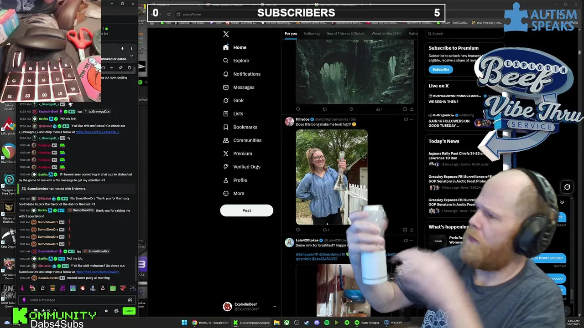
Task: Open Notifications bell in X sidebar
Action: click(x=225, y=74)
